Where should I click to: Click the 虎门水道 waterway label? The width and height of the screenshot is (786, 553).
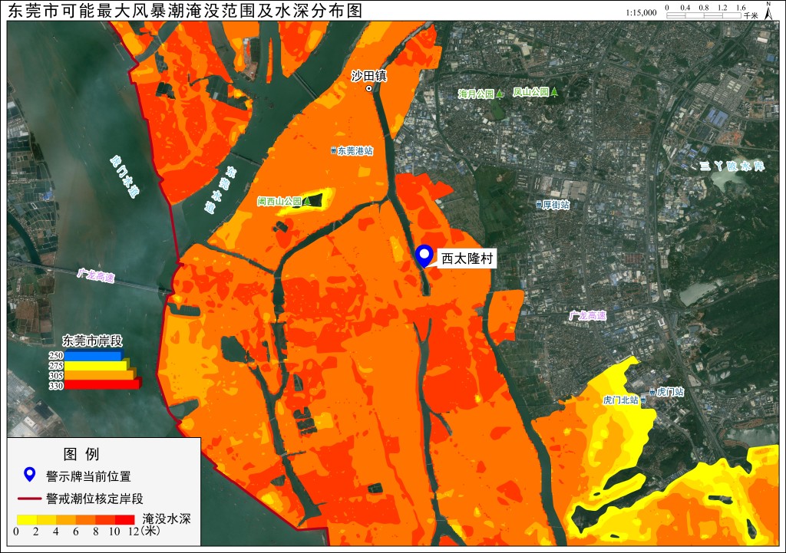pos(124,176)
